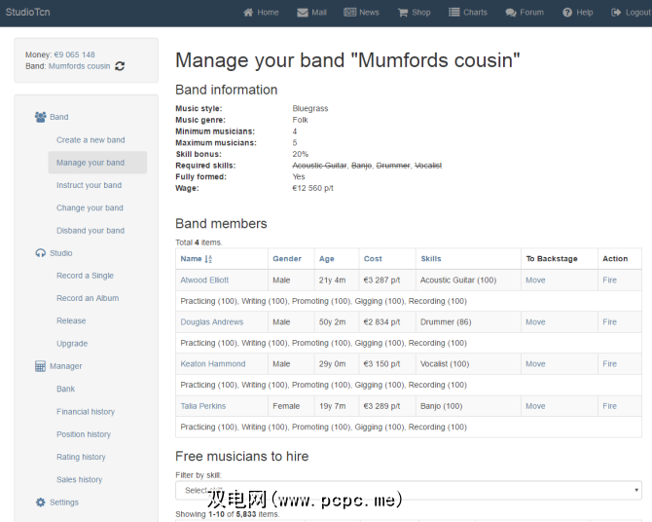
Task: Open the Help menu
Action: [578, 13]
